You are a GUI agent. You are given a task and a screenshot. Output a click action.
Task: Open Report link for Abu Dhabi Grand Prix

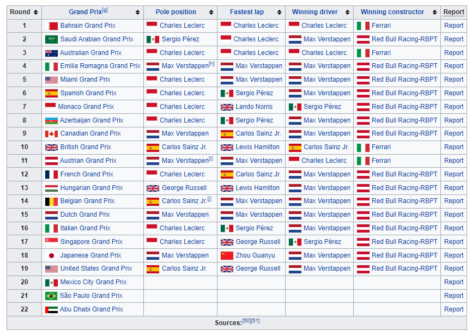tap(453, 309)
